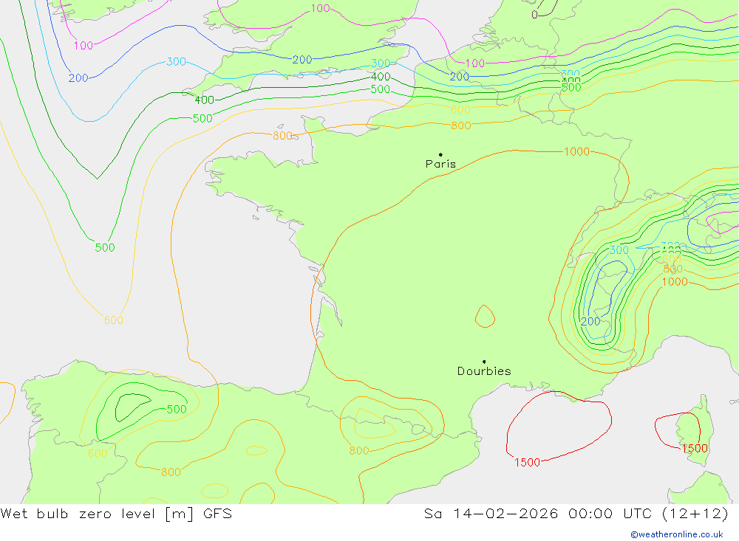Viewport: 739px width, 541px height.
Task: Click the 1500 contour label over Corsica
Action: 695,448
